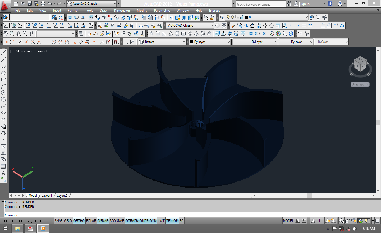The width and height of the screenshot is (381, 233).
Task: Click the Plot printer icon
Action: pyautogui.click(x=43, y=4)
